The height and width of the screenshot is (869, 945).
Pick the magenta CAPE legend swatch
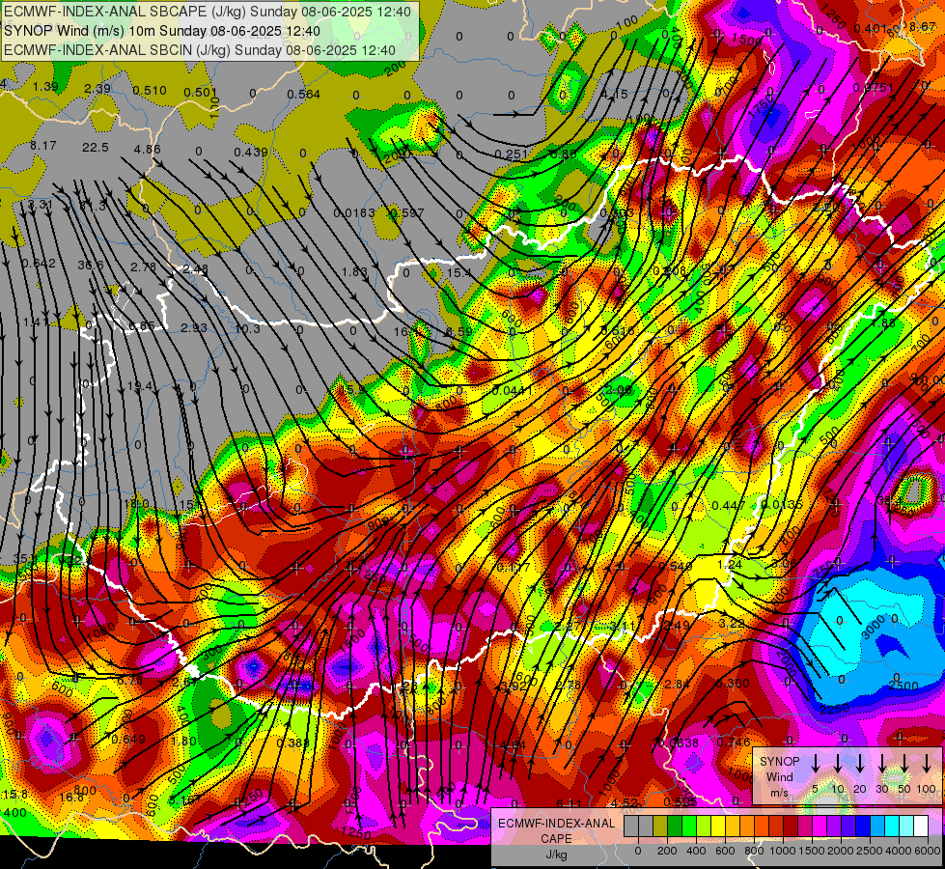pos(820,827)
